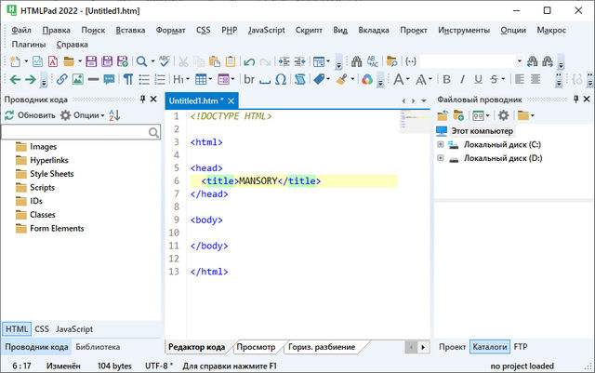Open the Формат menu

click(x=169, y=30)
